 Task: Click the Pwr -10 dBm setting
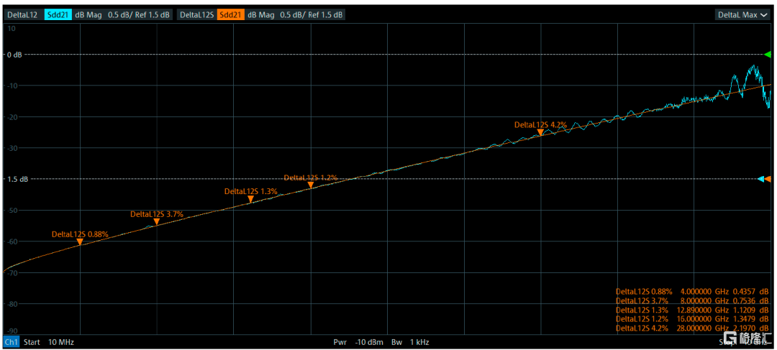click(358, 342)
